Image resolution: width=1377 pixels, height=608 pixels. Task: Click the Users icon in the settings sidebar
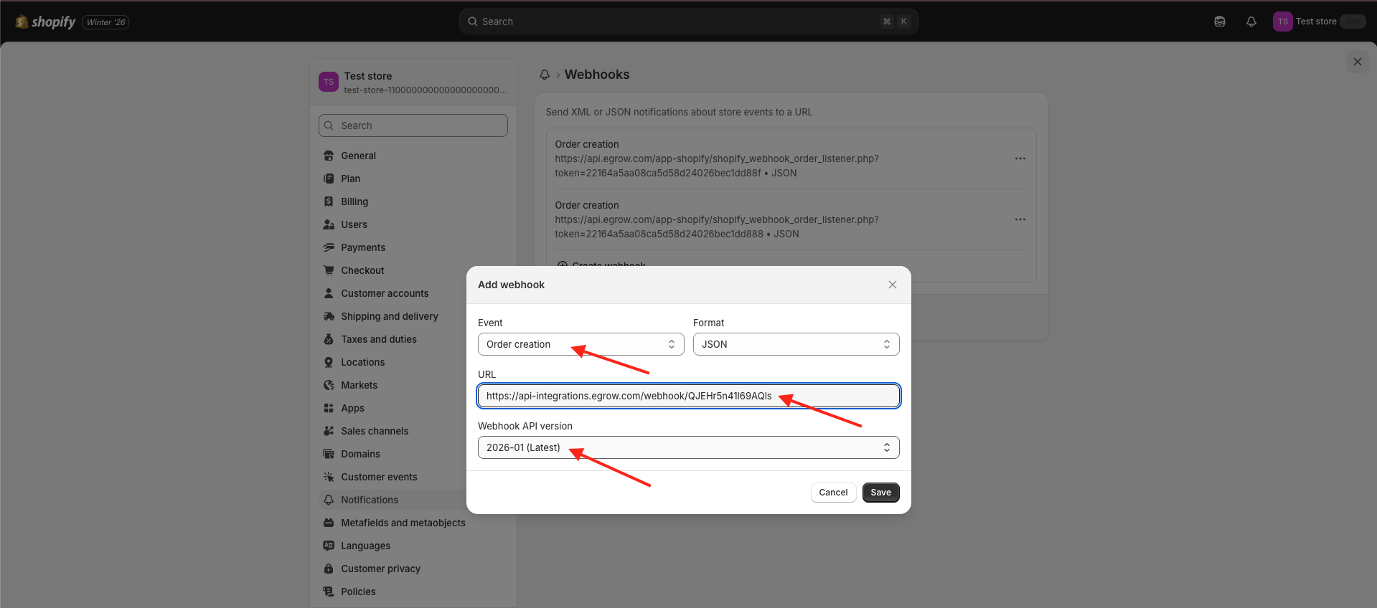click(329, 224)
